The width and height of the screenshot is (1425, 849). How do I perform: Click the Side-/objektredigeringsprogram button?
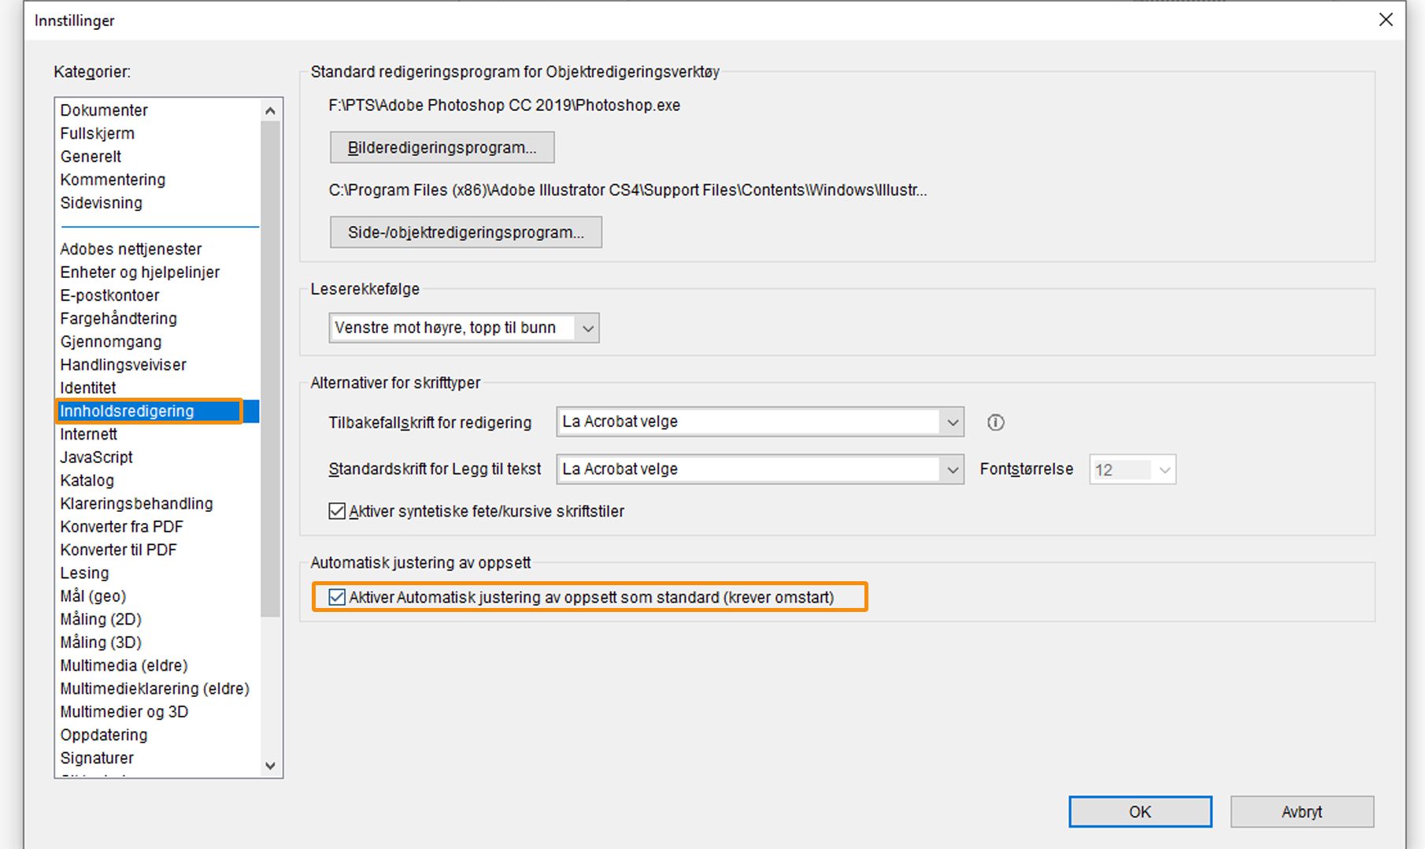[465, 232]
